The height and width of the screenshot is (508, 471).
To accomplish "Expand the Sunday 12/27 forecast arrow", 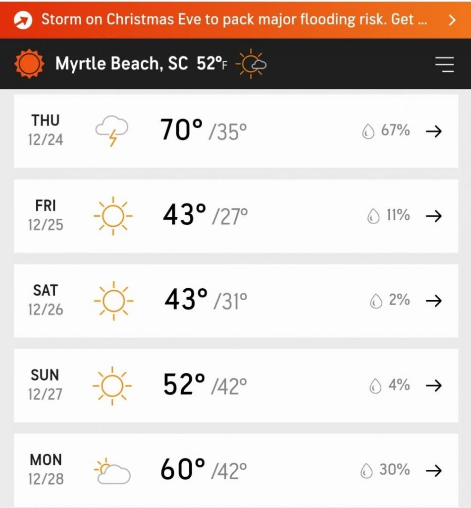I will [434, 385].
